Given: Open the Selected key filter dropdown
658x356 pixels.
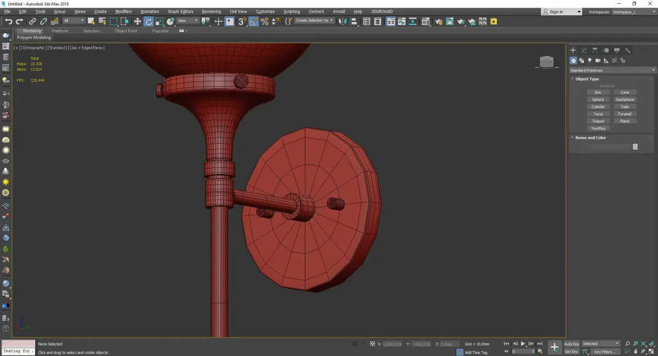Looking at the screenshot, I should [601, 344].
